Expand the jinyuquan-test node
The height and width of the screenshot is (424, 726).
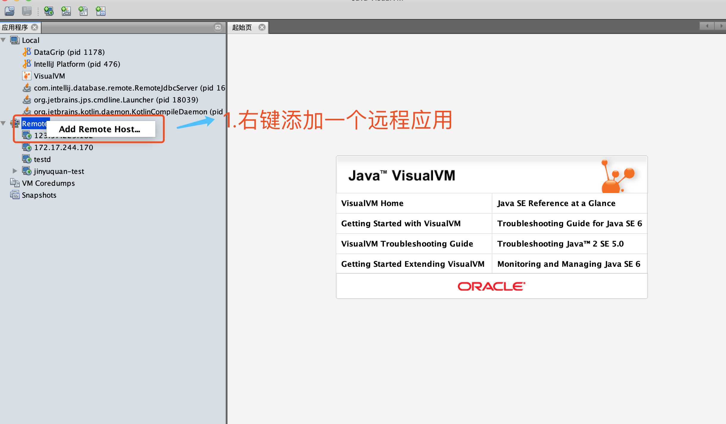point(15,171)
